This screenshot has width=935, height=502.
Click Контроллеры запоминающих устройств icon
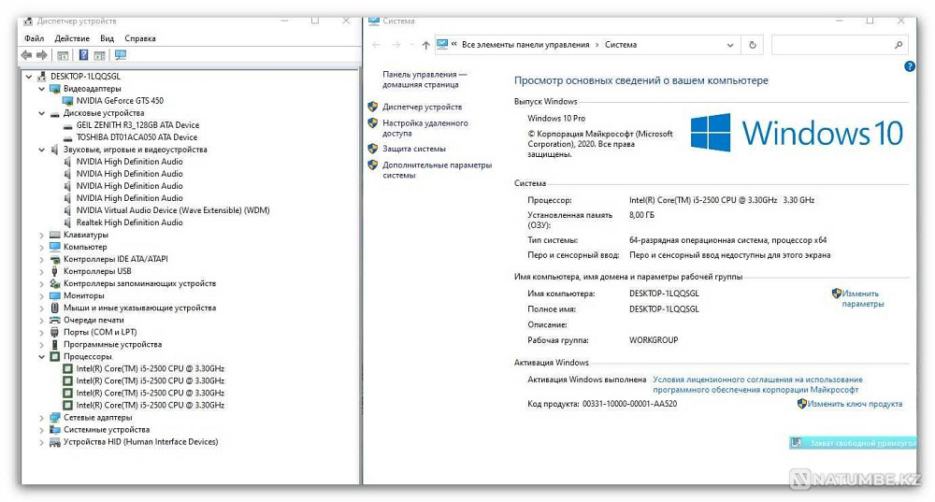[55, 284]
